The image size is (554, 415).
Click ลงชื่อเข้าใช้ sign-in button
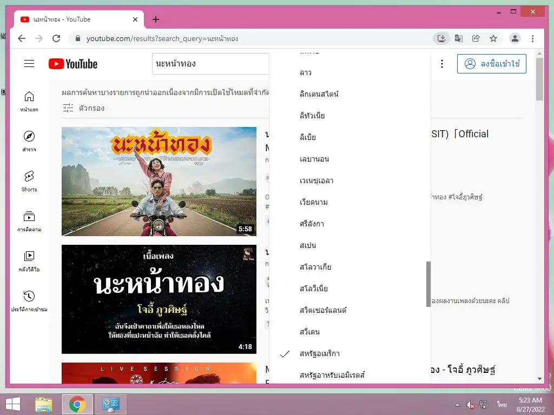point(491,64)
